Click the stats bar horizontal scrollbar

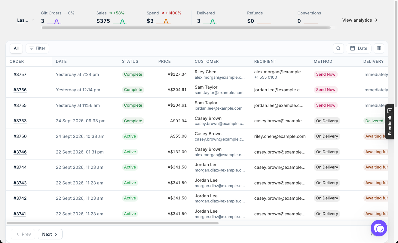tap(186, 28)
